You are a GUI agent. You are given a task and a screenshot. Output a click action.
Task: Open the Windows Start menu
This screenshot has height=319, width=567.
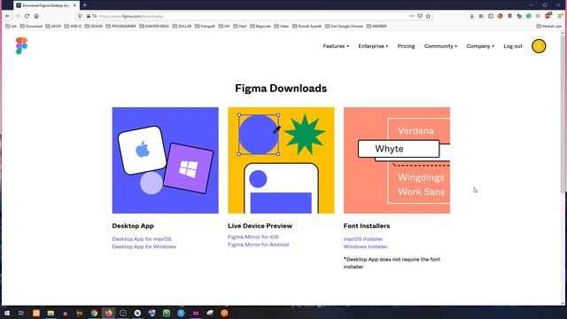(7, 313)
